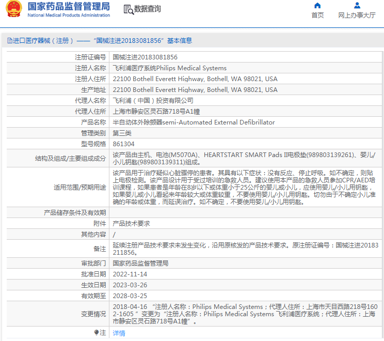Go to 首页 home menu label

(317, 16)
